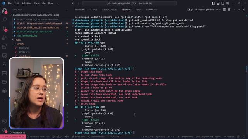Open the Manage gear menu

[4, 130]
